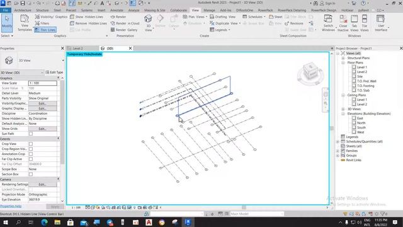The height and width of the screenshot is (227, 403).
Task: Switch to Annotate ribbon tab
Action: [116, 10]
